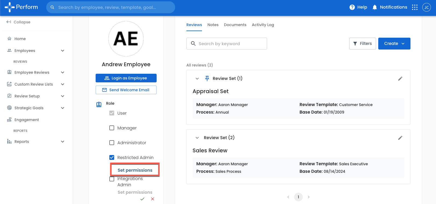The height and width of the screenshot is (204, 436).
Task: Click the Notifications bell icon
Action: tap(374, 7)
